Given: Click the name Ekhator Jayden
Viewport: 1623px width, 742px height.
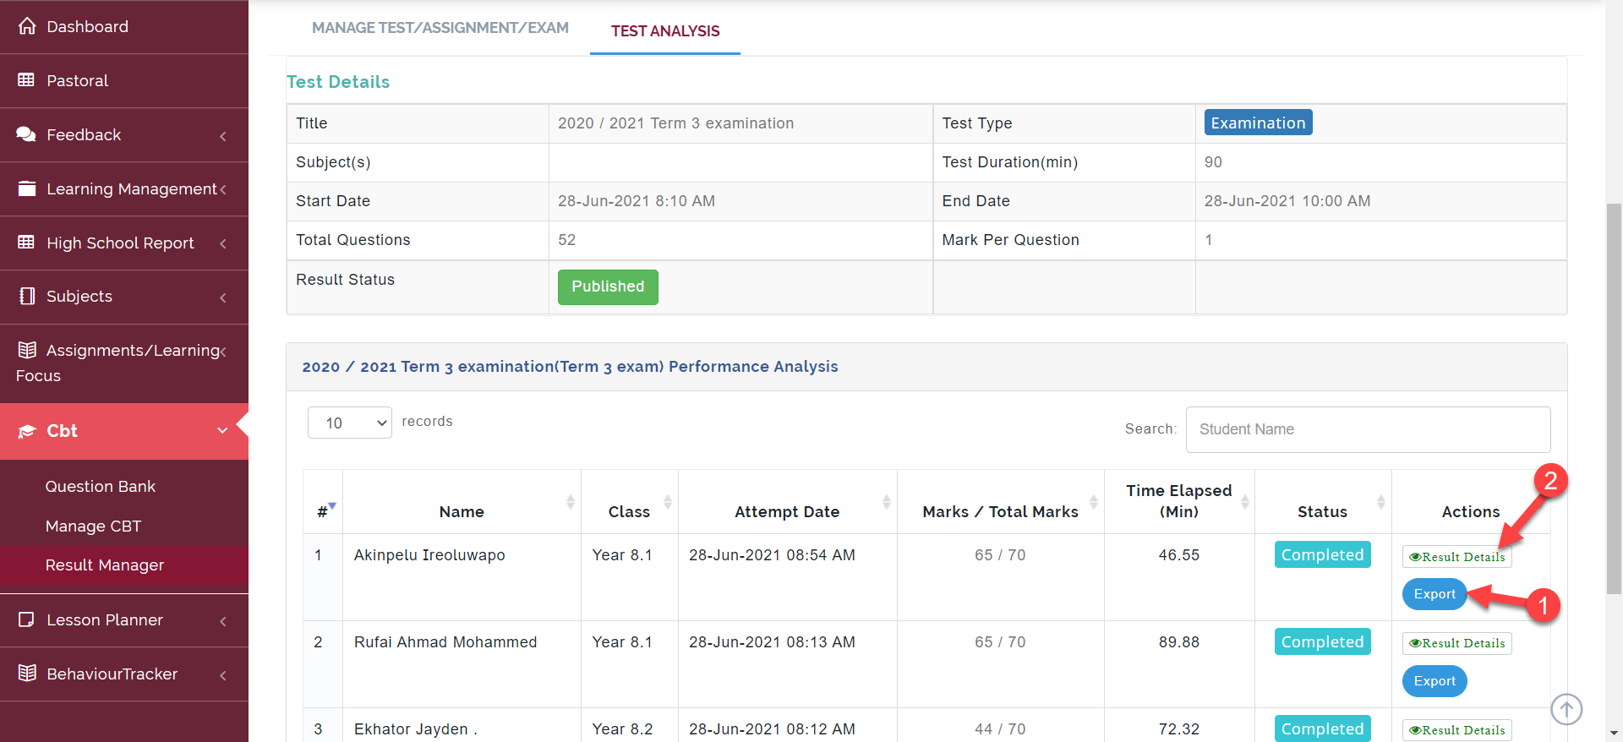Looking at the screenshot, I should pyautogui.click(x=416, y=729).
